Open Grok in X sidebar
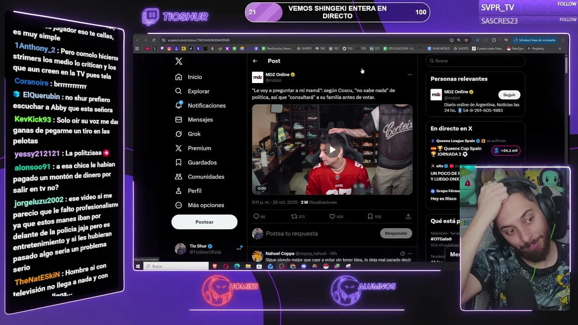Viewport: 578px width, 325px height. pyautogui.click(x=188, y=134)
